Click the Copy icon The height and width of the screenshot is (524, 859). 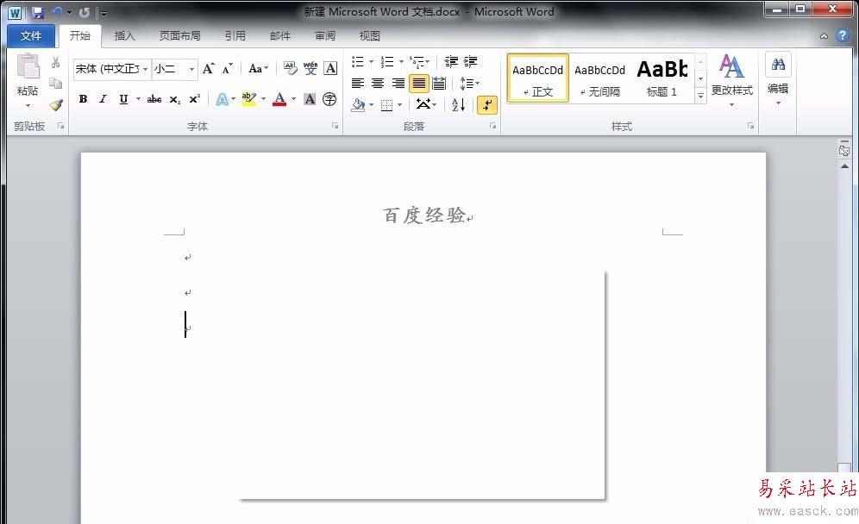click(x=55, y=84)
